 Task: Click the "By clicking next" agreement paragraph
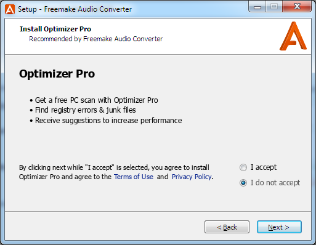tap(116, 172)
